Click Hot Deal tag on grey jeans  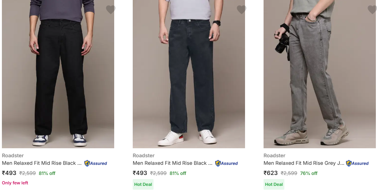[274, 184]
